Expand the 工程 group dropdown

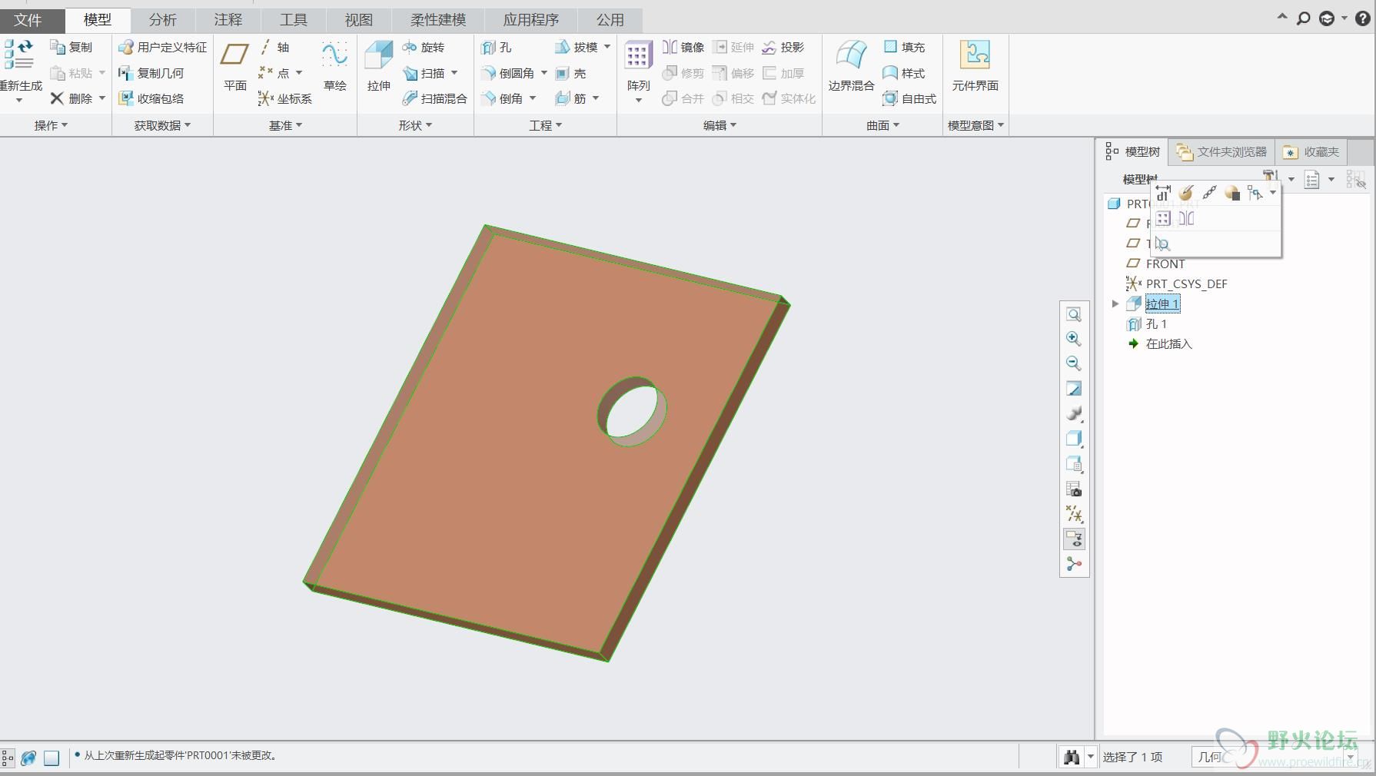pos(545,125)
